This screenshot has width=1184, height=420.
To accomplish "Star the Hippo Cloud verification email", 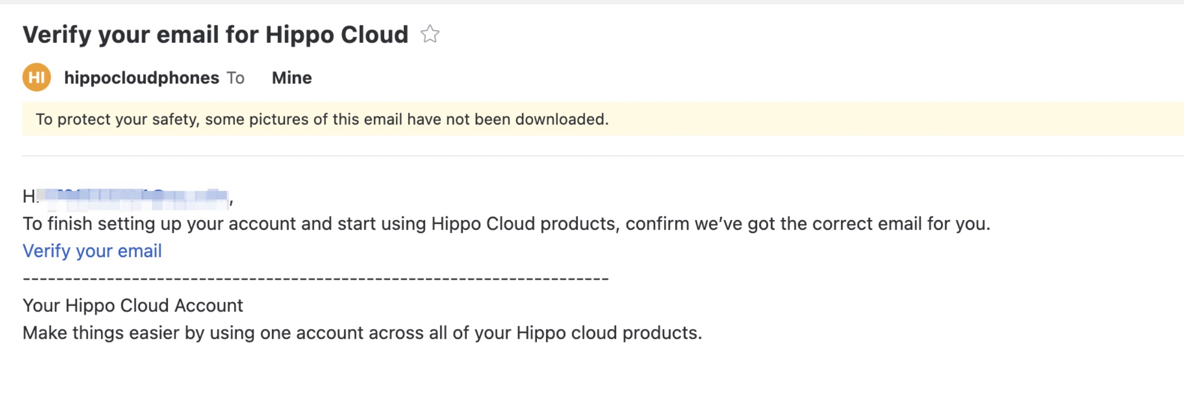I will (x=430, y=34).
